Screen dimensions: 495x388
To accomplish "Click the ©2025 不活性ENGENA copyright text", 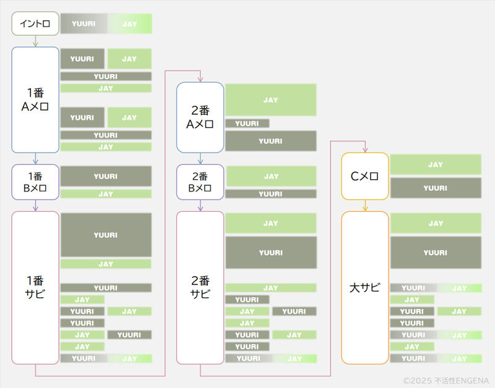I will coord(445,381).
